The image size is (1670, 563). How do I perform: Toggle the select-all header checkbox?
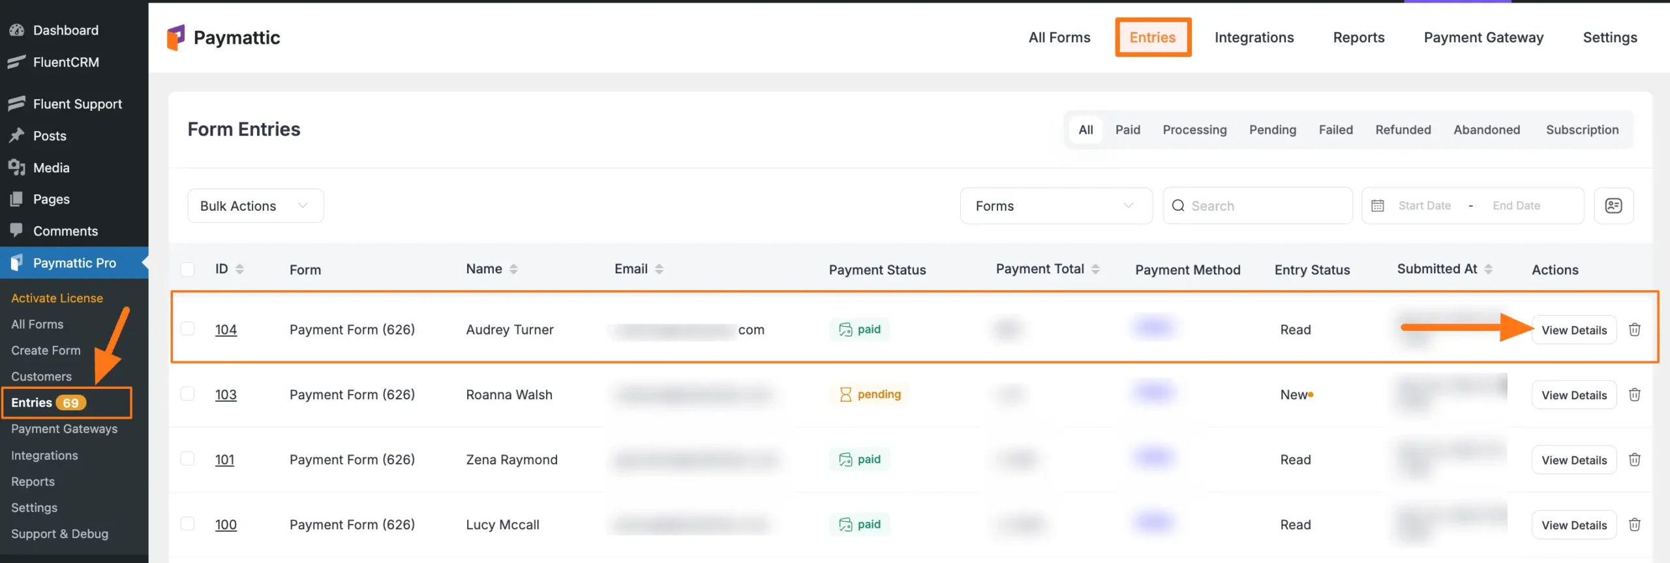click(x=188, y=269)
